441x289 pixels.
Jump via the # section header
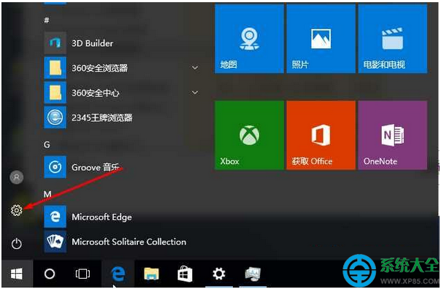pyautogui.click(x=47, y=20)
